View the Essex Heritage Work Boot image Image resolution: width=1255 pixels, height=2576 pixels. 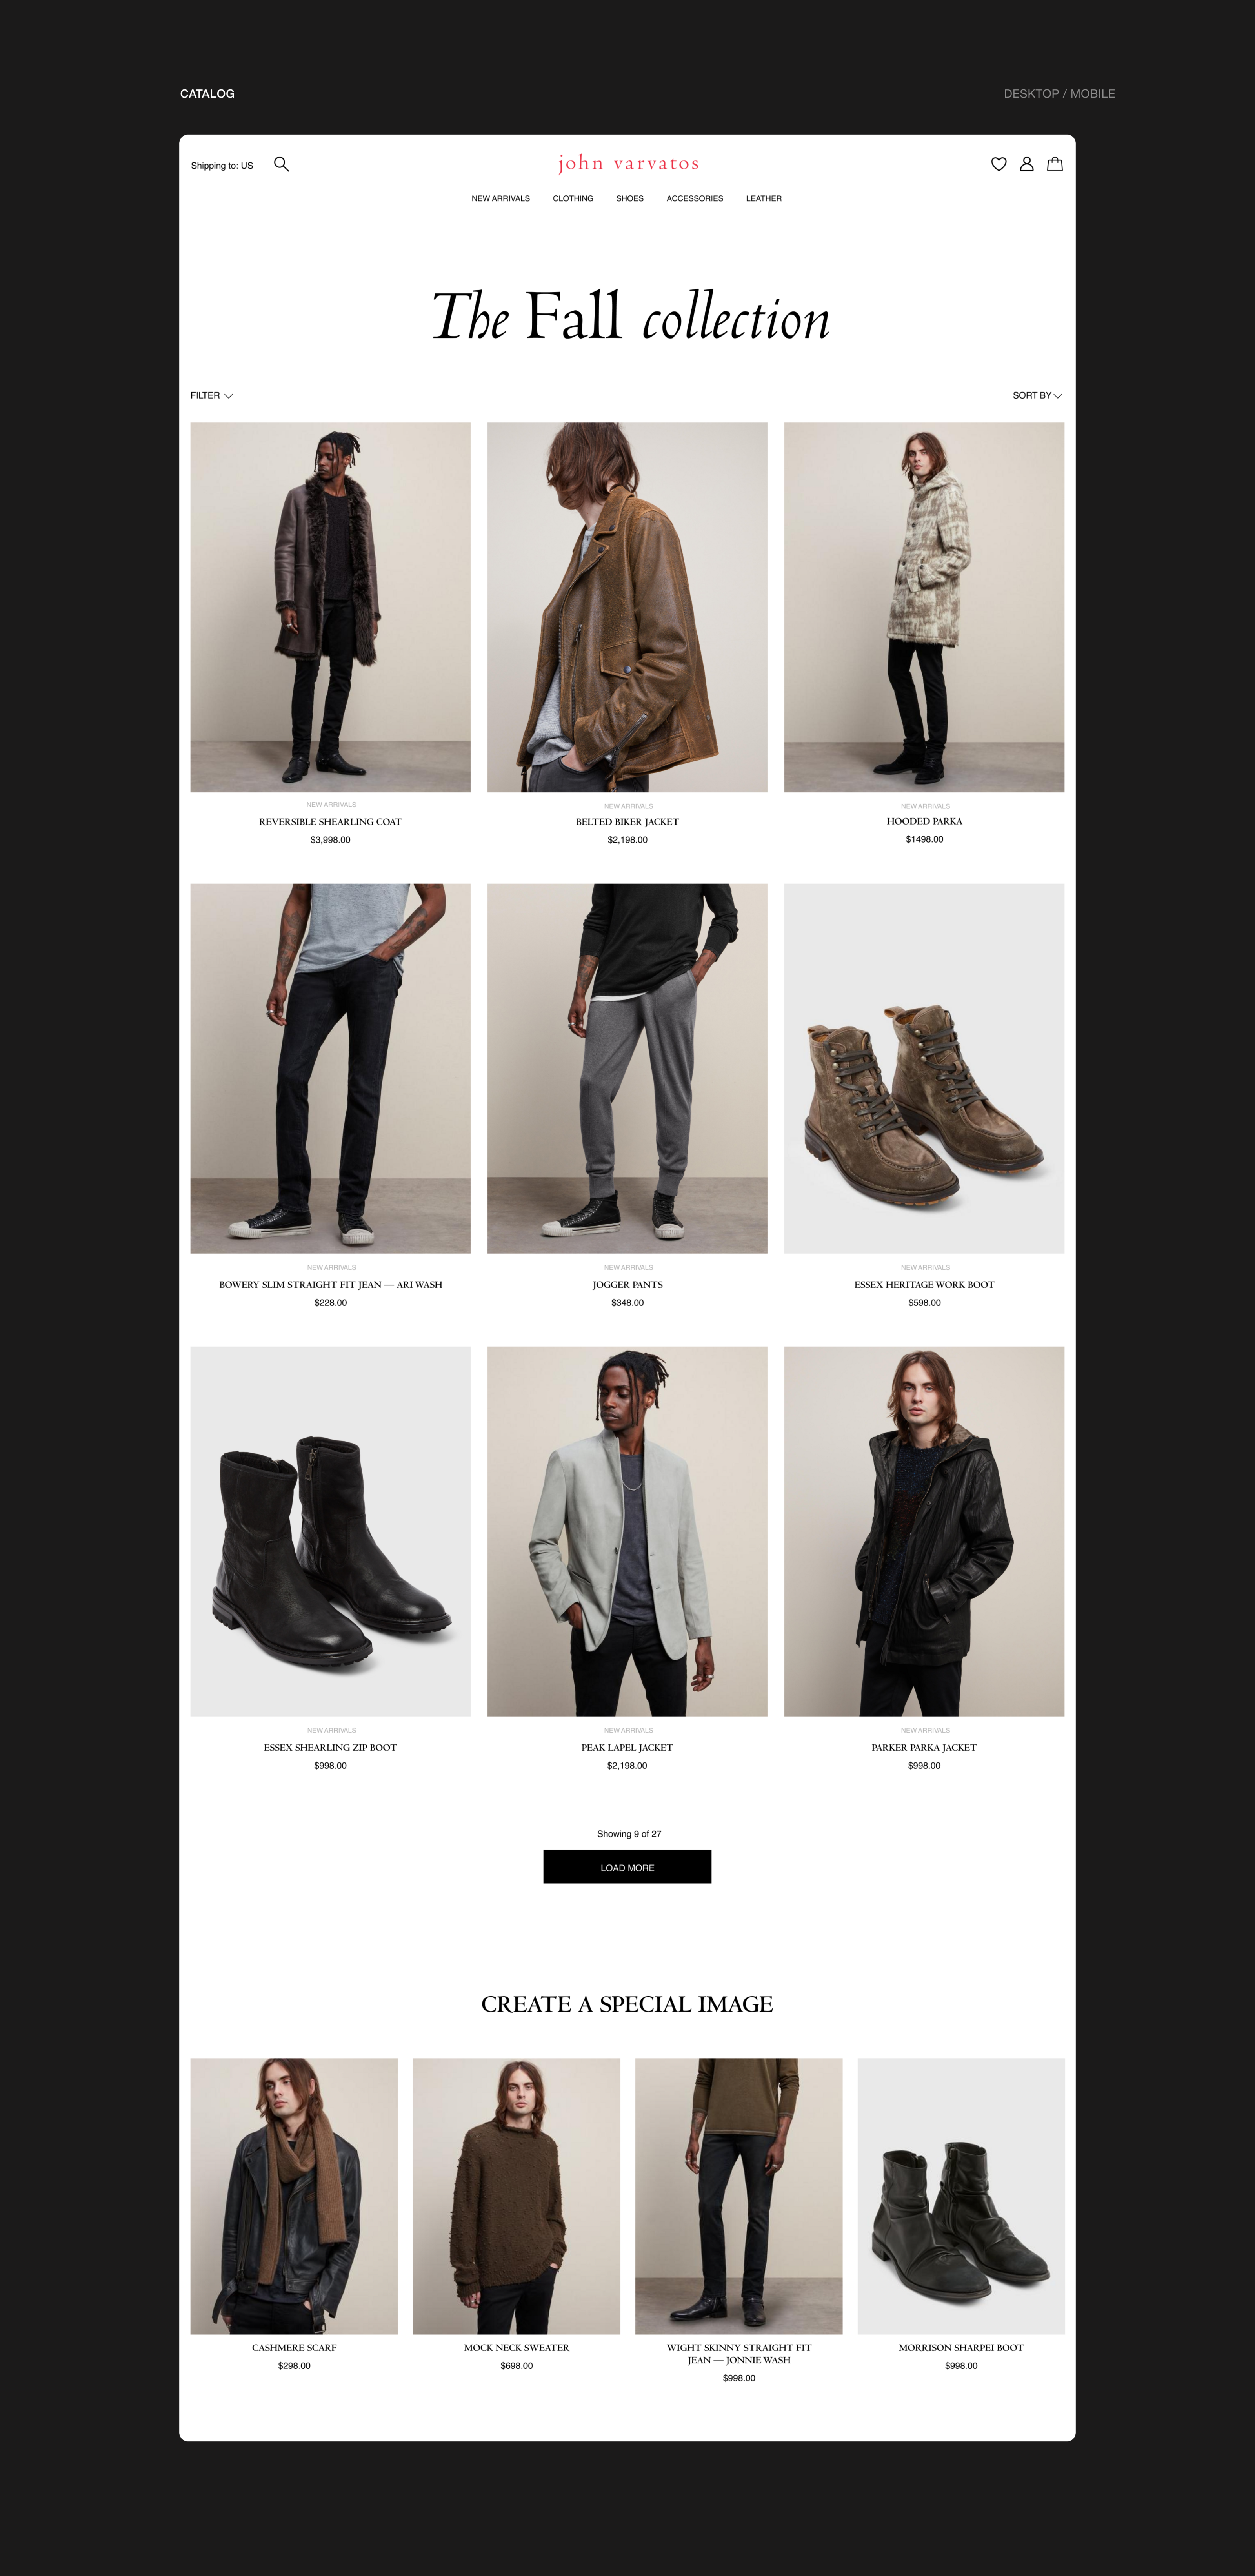[924, 1068]
